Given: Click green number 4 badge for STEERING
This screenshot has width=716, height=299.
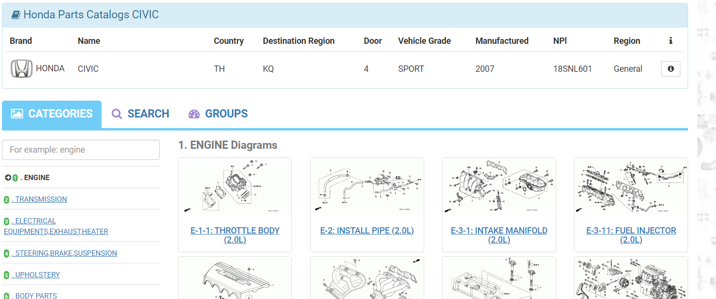Looking at the screenshot, I should [6, 254].
